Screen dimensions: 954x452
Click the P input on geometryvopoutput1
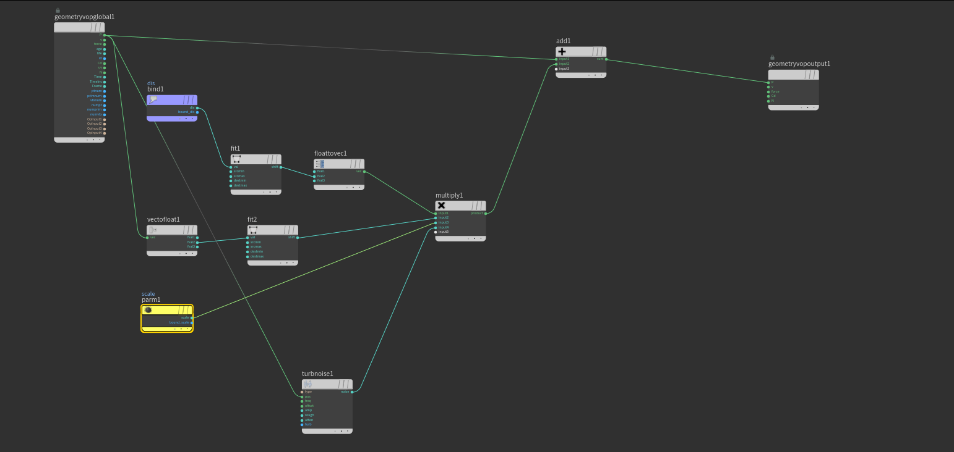[x=769, y=82]
